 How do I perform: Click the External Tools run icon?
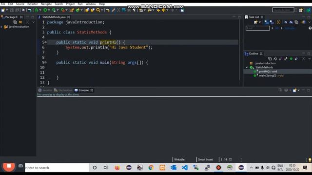point(63,10)
